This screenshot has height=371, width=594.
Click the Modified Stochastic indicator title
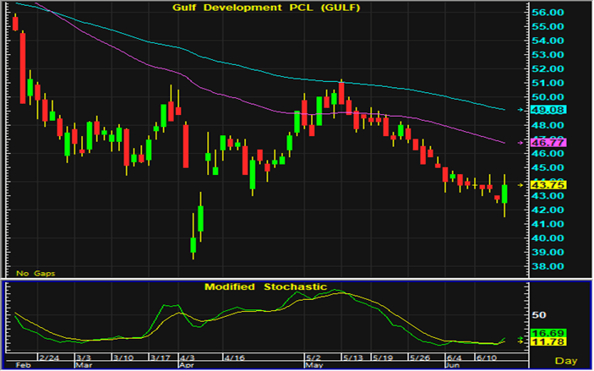click(x=264, y=286)
